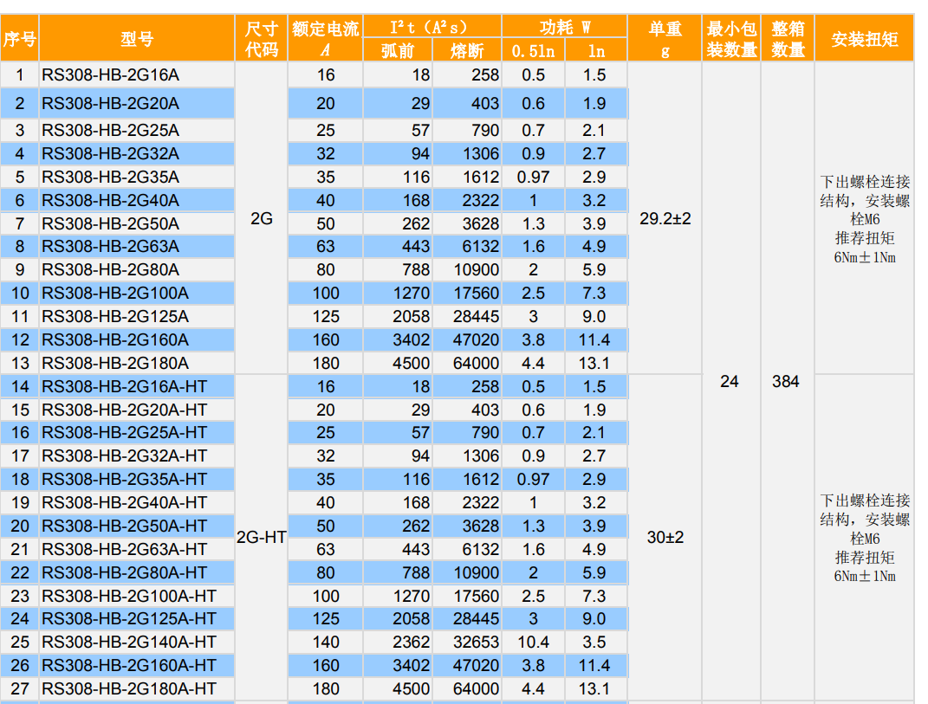Select the 10.4 power loss cell
Image resolution: width=928 pixels, height=704 pixels.
(x=533, y=643)
